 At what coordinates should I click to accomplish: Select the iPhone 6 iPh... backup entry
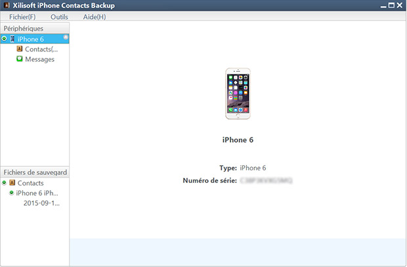click(x=37, y=193)
